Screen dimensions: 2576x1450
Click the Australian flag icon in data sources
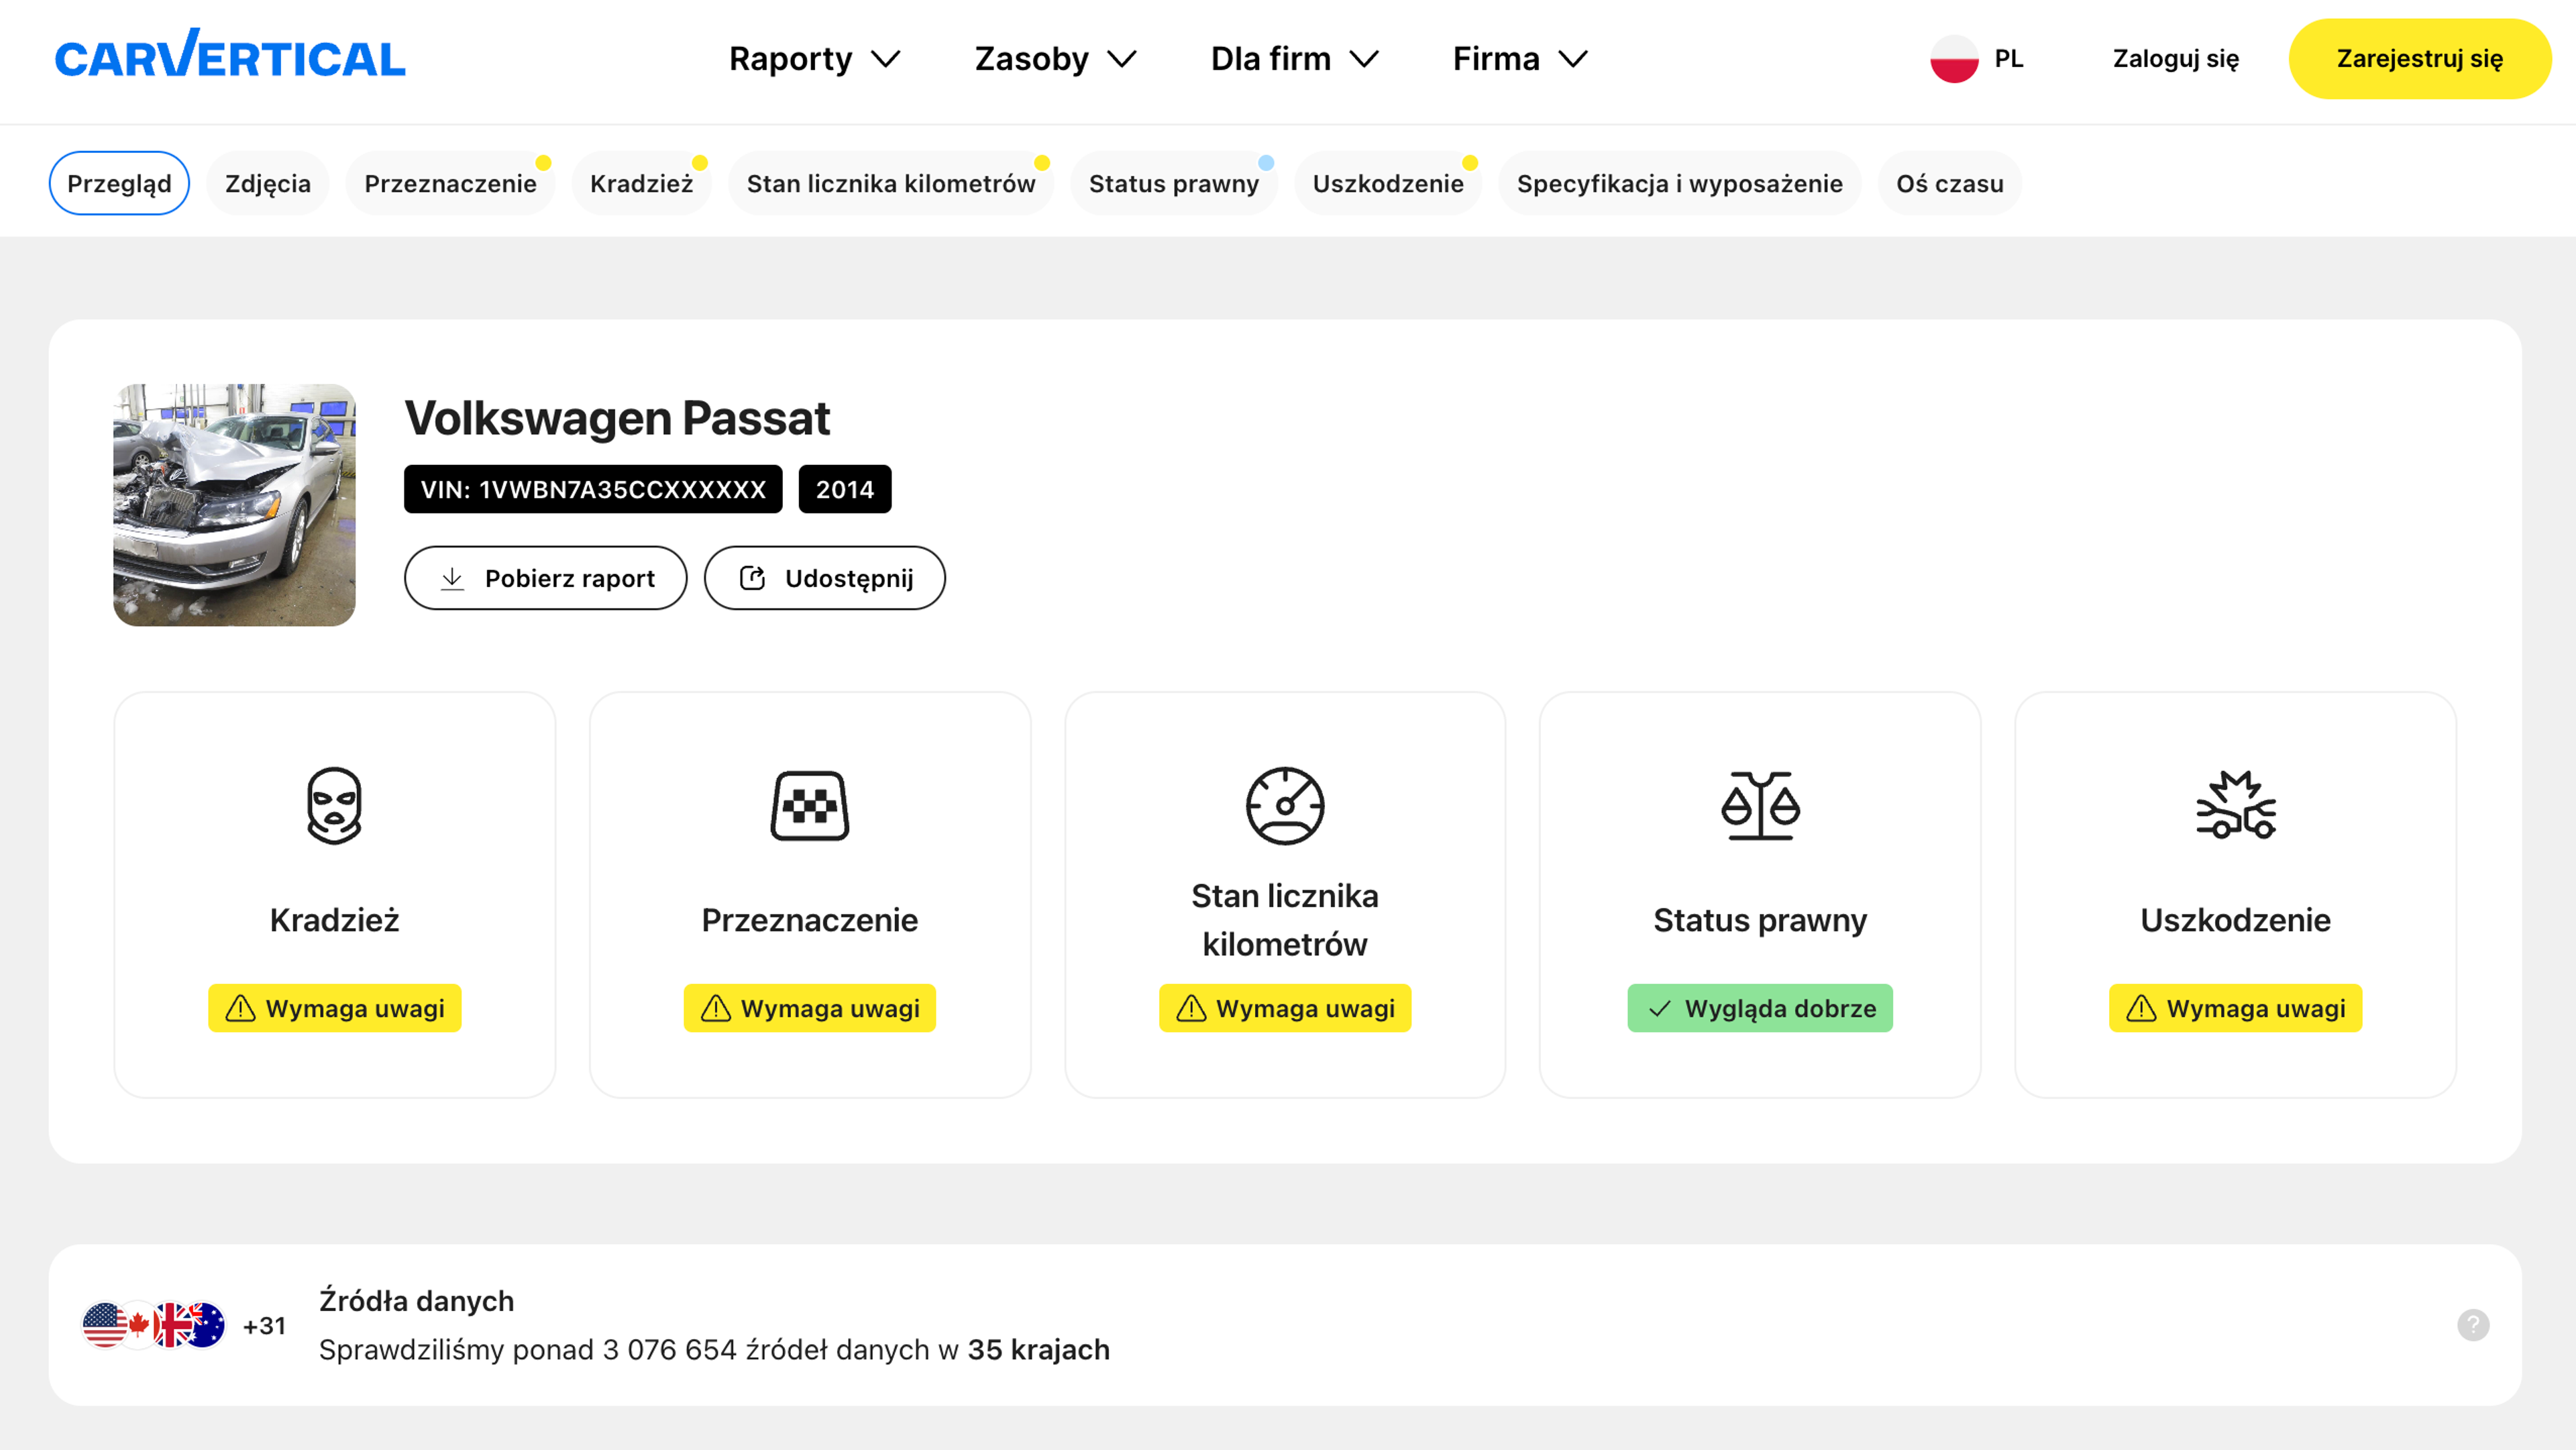[204, 1325]
